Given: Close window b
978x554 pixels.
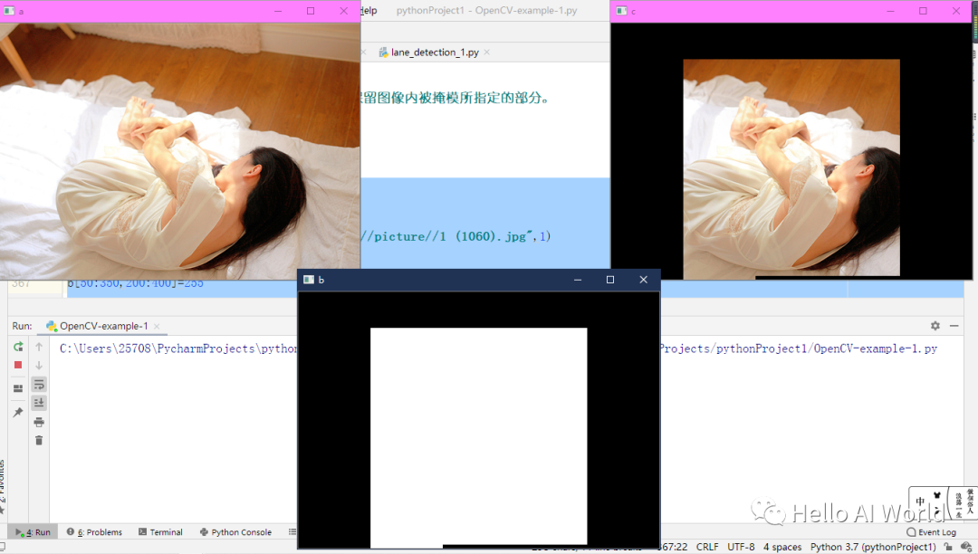Looking at the screenshot, I should point(644,280).
